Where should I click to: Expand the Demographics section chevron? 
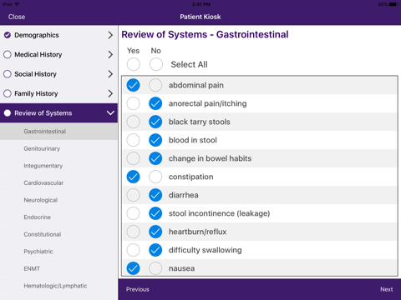coord(110,35)
